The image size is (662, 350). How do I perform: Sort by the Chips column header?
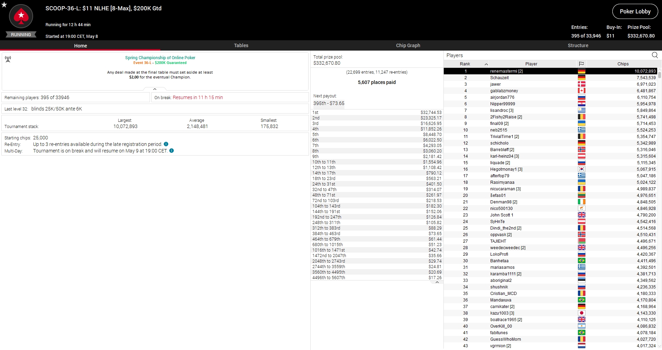(623, 64)
